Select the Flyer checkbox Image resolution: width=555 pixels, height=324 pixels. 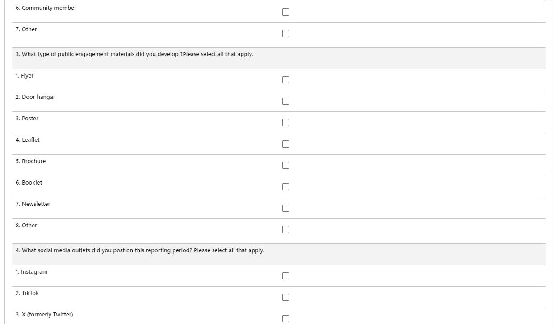coord(286,80)
